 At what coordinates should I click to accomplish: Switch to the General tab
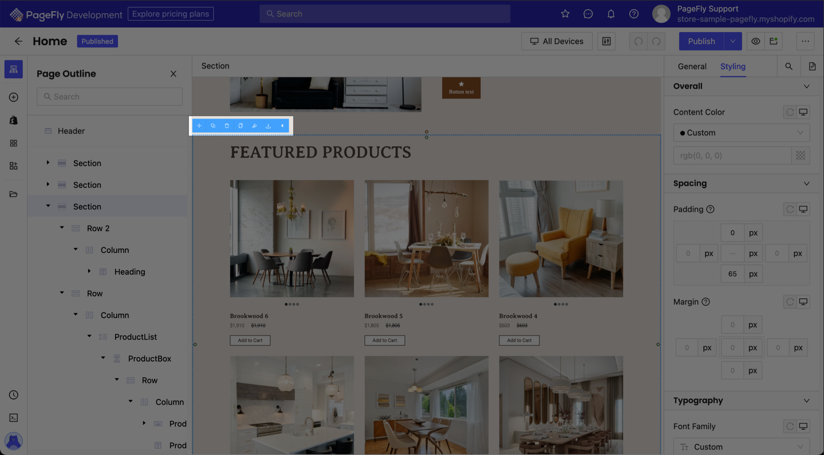[x=692, y=66]
